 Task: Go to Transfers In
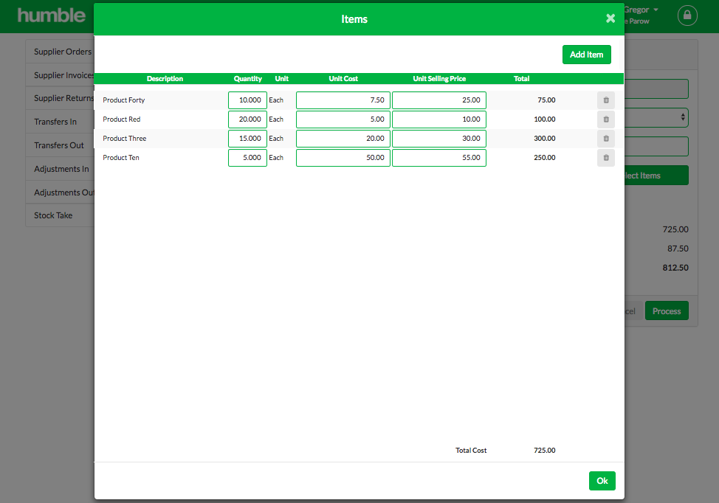(x=60, y=122)
